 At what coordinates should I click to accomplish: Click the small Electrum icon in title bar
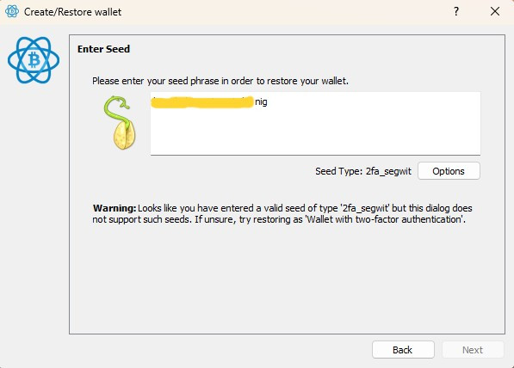point(12,11)
